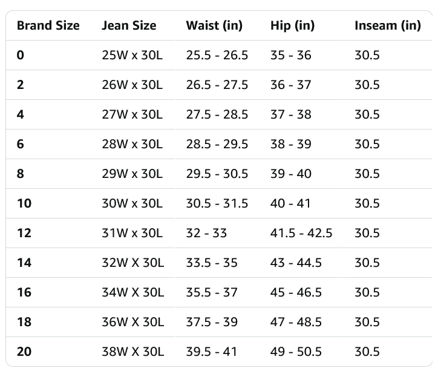Click the 34W X 30L jean size cell
The image size is (441, 374).
[x=132, y=292]
